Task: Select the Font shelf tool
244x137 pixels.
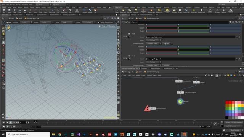Action: tap(70, 11)
